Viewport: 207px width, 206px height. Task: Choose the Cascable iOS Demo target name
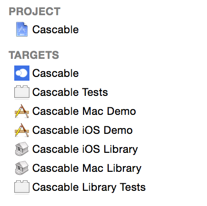pos(83,130)
